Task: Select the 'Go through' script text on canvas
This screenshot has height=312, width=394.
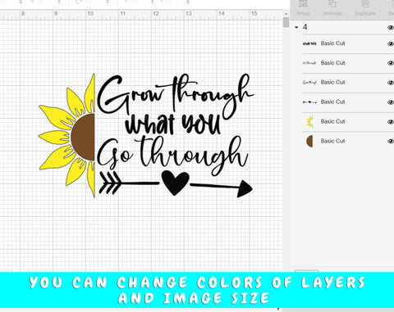Action: 172,156
